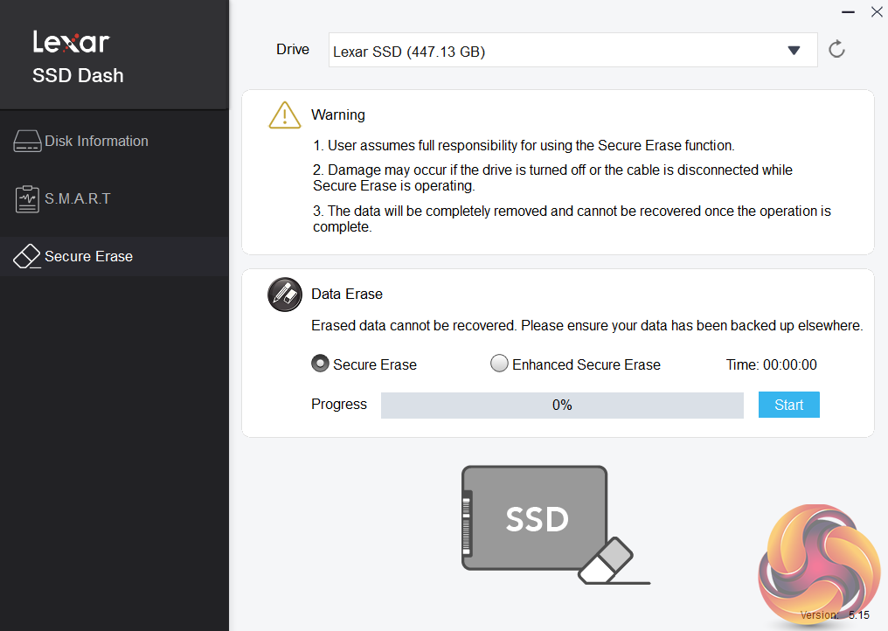Close the SSD Dash window
Viewport: 888px width, 631px height.
877,12
